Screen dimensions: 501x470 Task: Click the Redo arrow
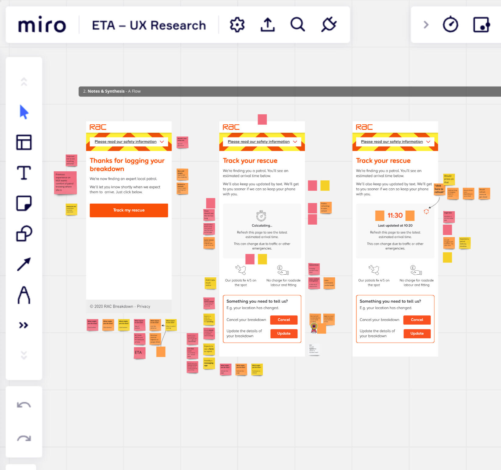(x=24, y=439)
